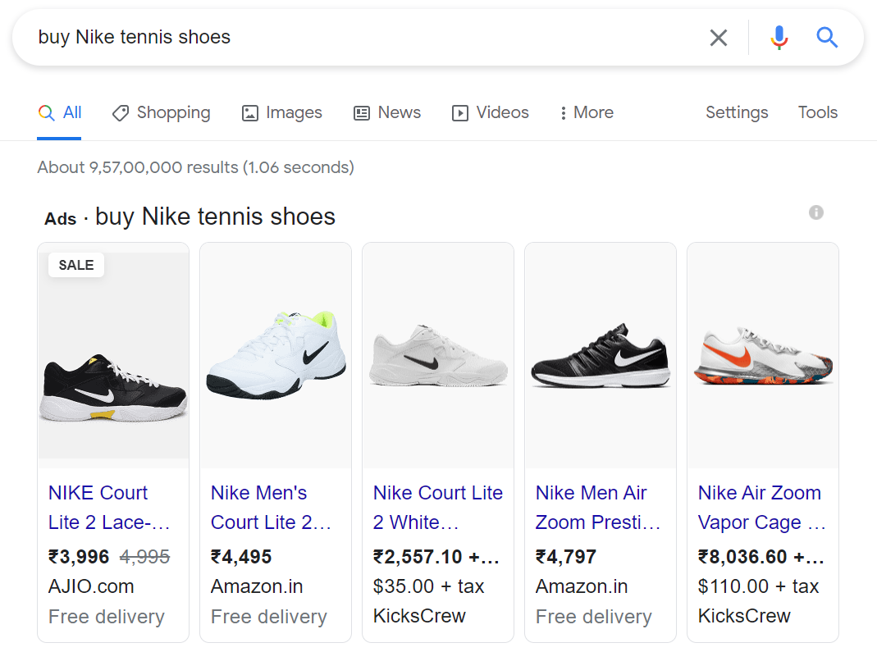Screen dimensions: 877x652
Task: Clear the search query with the X icon
Action: (x=718, y=37)
